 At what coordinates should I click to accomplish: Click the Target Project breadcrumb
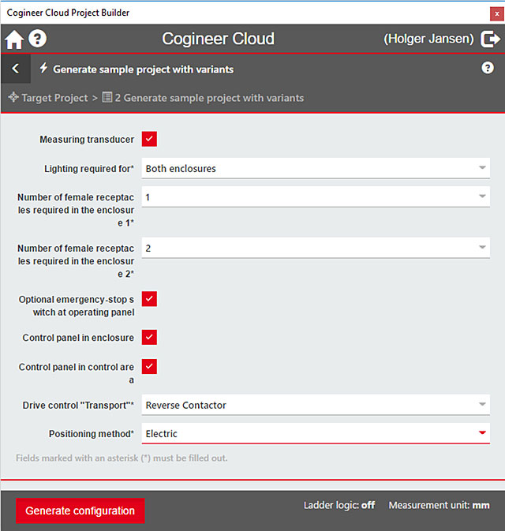click(54, 98)
